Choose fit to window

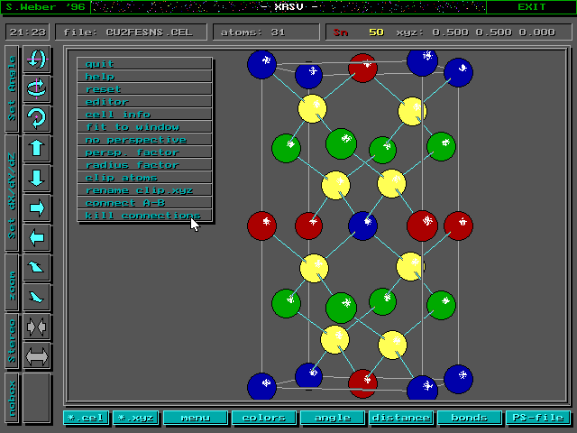pyautogui.click(x=144, y=126)
